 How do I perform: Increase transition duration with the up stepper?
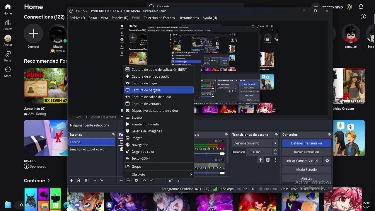coord(275,150)
